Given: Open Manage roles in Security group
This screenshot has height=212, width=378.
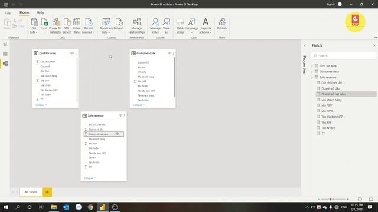Looking at the screenshot, I should coord(155,26).
